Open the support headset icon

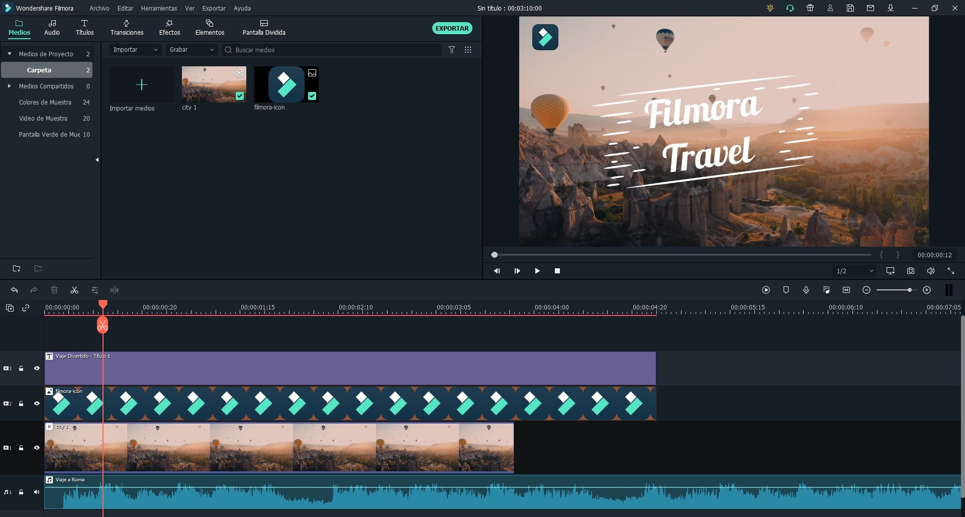[790, 8]
